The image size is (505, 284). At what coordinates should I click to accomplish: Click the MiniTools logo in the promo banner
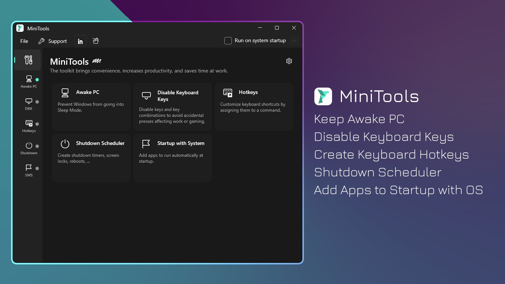point(323,96)
